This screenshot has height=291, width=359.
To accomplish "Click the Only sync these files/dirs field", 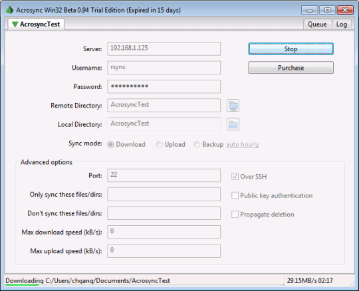I will pyautogui.click(x=164, y=194).
